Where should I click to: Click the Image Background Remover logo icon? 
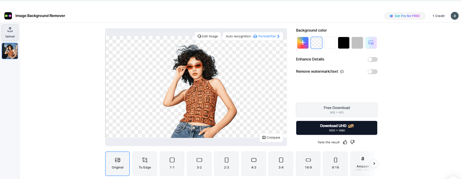click(x=8, y=16)
